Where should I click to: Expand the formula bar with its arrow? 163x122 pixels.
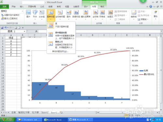[x=162, y=31]
